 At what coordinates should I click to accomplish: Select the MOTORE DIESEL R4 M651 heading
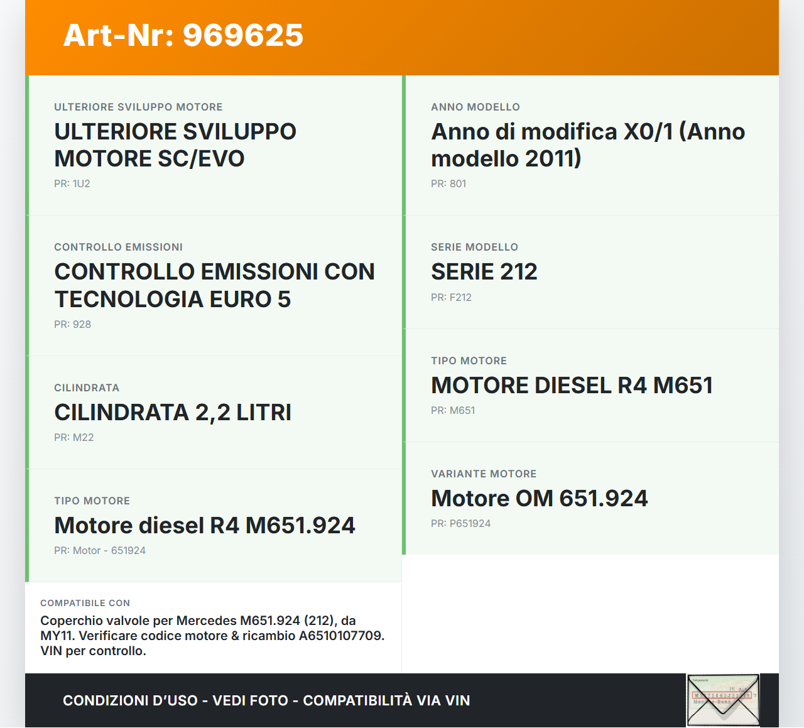572,386
